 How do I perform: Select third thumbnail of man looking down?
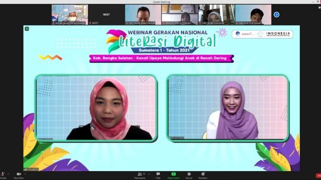[143, 14]
